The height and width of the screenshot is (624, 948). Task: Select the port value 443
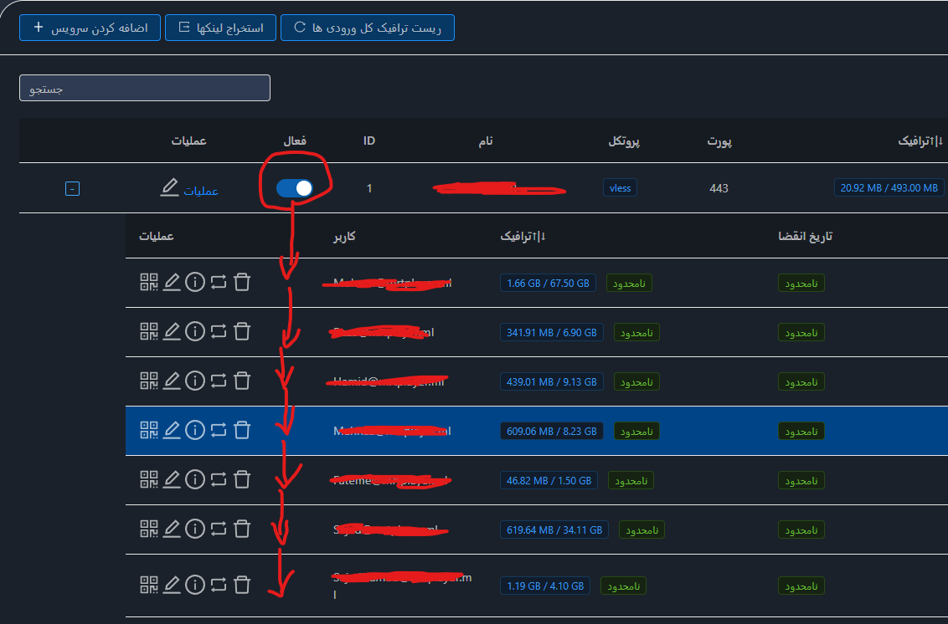click(719, 188)
